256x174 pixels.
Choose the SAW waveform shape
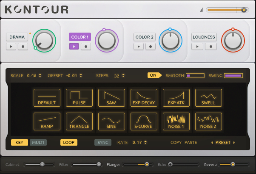coord(111,98)
